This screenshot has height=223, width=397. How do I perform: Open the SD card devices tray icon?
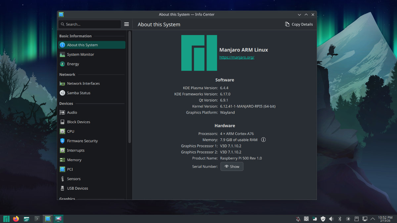(357, 219)
